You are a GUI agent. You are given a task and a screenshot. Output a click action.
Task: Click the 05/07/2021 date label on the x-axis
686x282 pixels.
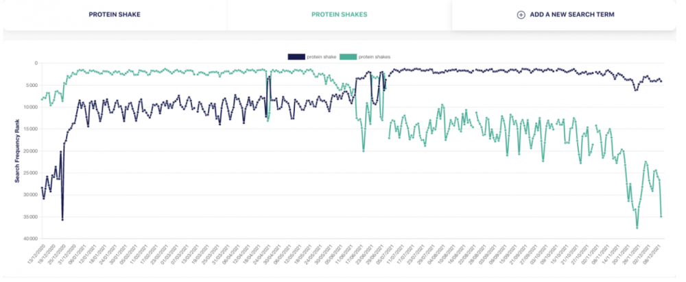[x=382, y=255]
